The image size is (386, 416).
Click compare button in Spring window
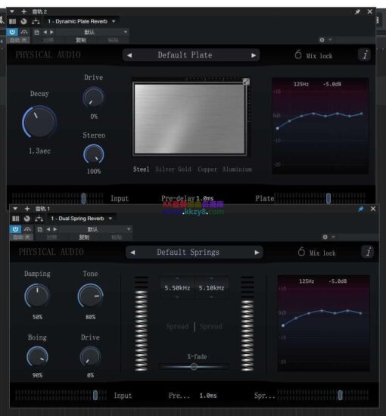51,237
